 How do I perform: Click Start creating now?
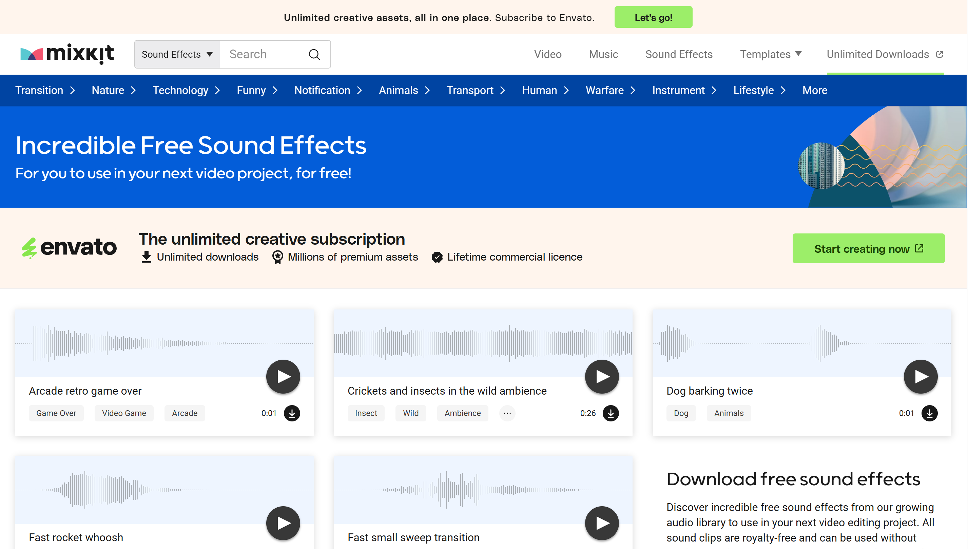[x=868, y=248]
